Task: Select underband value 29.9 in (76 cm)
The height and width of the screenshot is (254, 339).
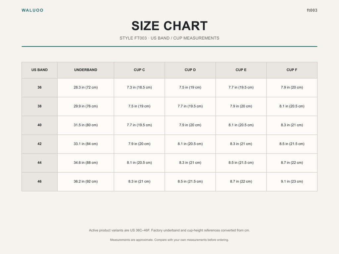Action: 86,106
